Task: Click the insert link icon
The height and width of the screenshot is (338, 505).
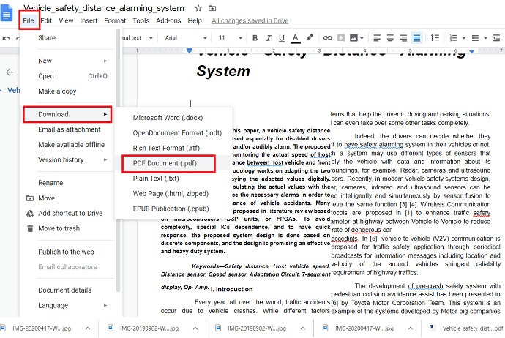Action: coord(327,38)
